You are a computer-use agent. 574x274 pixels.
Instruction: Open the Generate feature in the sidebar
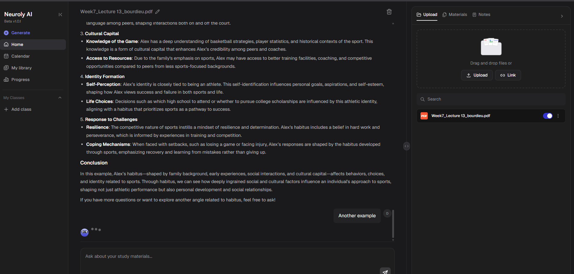pos(20,33)
